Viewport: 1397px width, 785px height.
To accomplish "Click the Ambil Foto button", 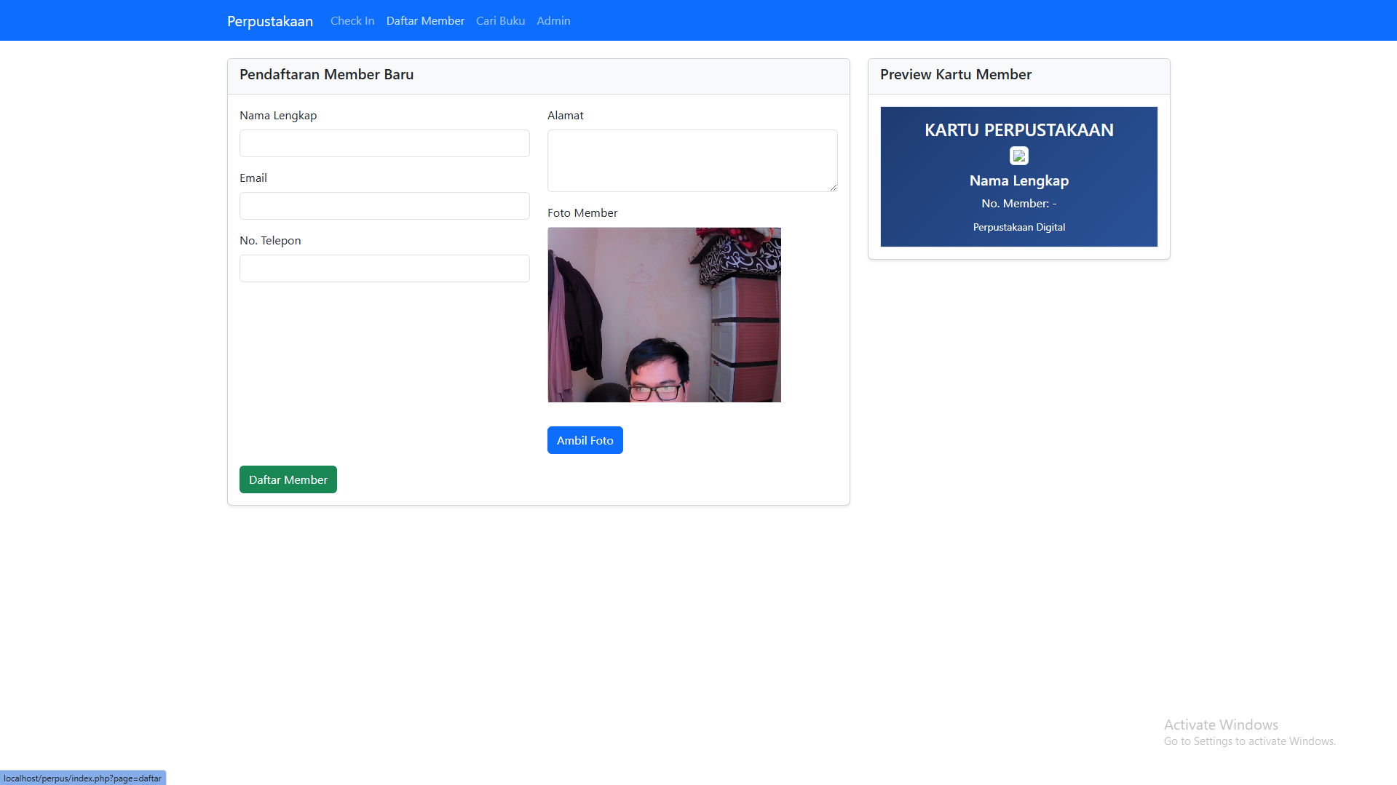I will (585, 440).
